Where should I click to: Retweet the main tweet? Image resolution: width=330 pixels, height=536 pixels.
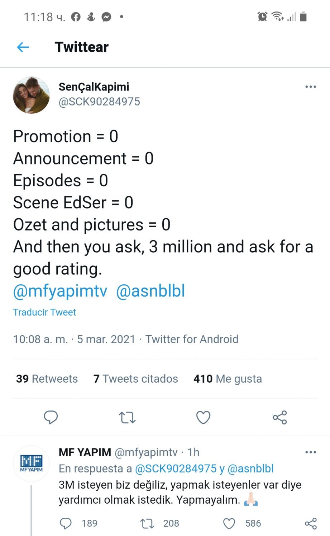click(127, 418)
